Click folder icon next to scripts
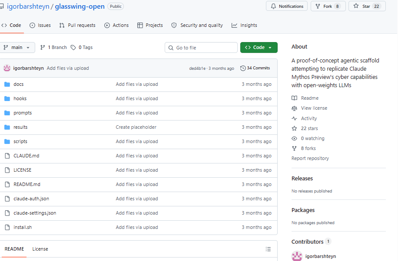 (7, 141)
